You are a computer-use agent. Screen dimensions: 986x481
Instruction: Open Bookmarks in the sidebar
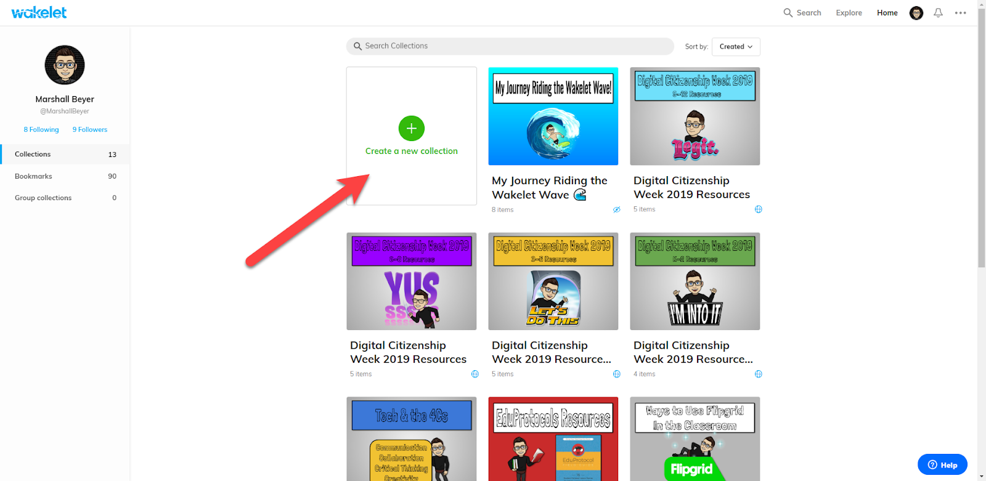coord(65,176)
